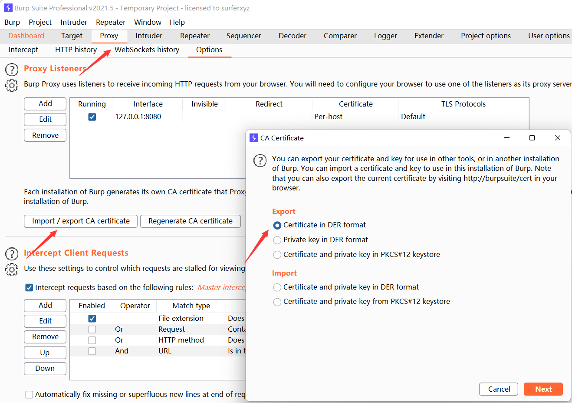
Task: Disable the File extension rule checkbox
Action: pyautogui.click(x=92, y=319)
